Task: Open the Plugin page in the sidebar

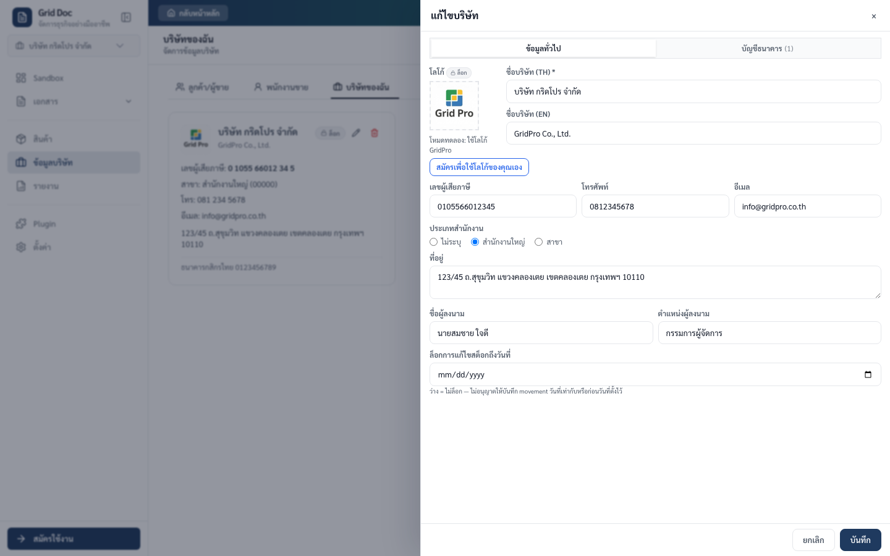Action: 44,224
